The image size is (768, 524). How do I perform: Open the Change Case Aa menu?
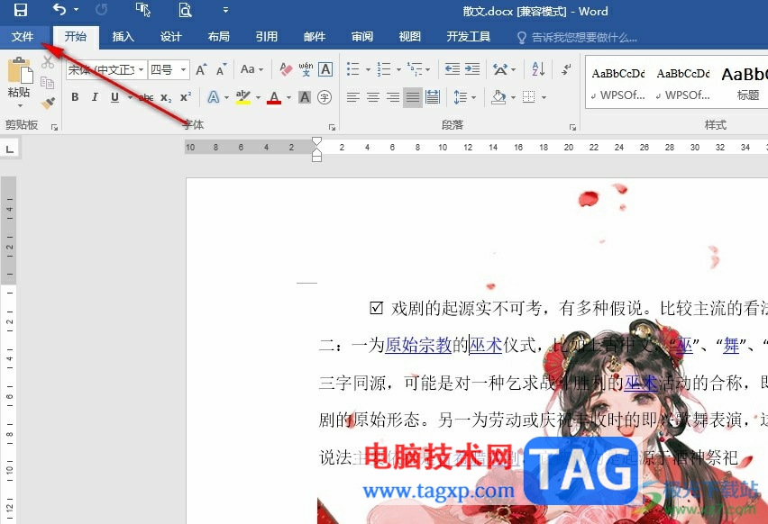(251, 70)
